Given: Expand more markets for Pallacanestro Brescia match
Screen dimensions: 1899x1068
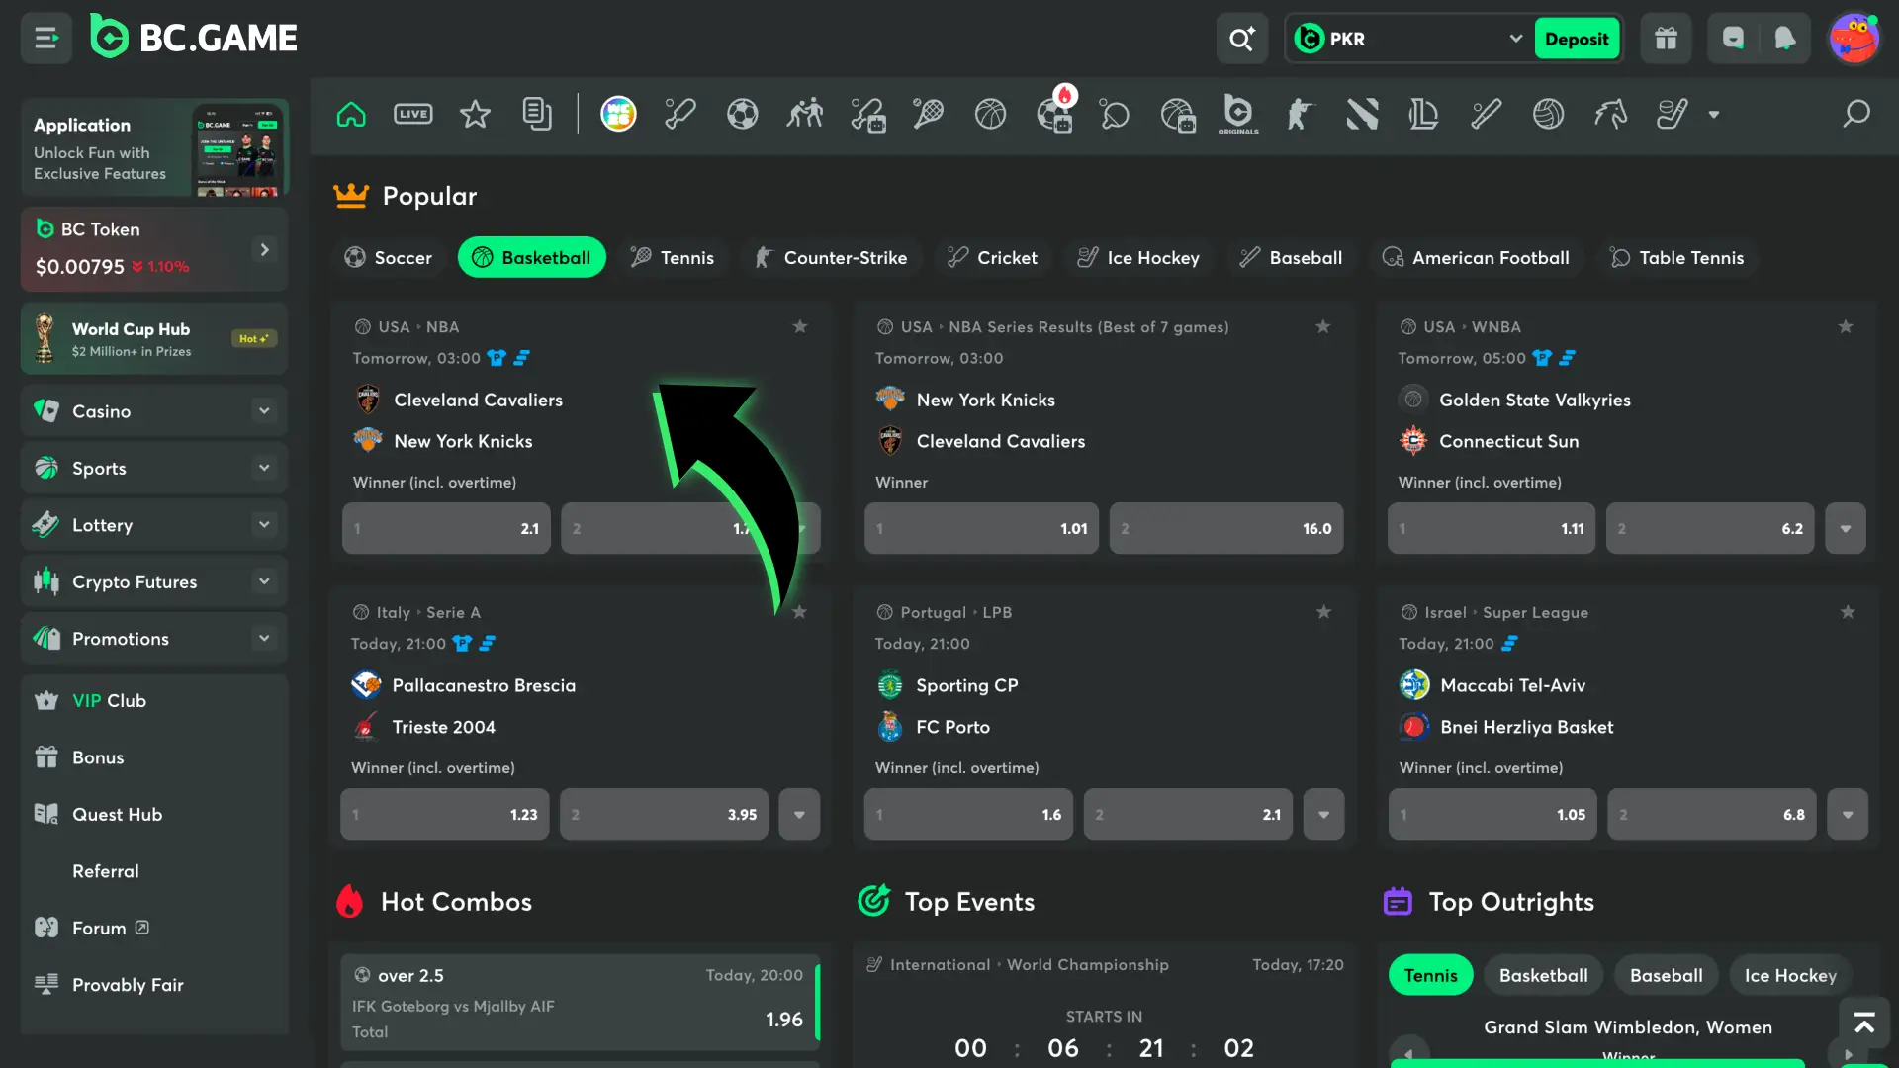Looking at the screenshot, I should [799, 814].
